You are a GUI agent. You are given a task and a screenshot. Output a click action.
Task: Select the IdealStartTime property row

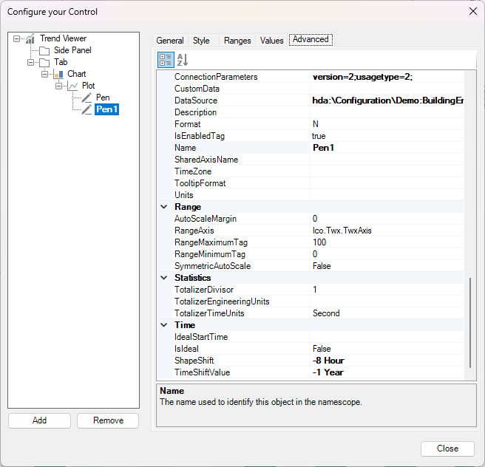[x=318, y=337]
